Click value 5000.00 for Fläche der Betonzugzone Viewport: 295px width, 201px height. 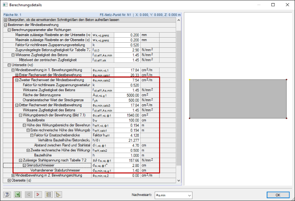point(133,95)
